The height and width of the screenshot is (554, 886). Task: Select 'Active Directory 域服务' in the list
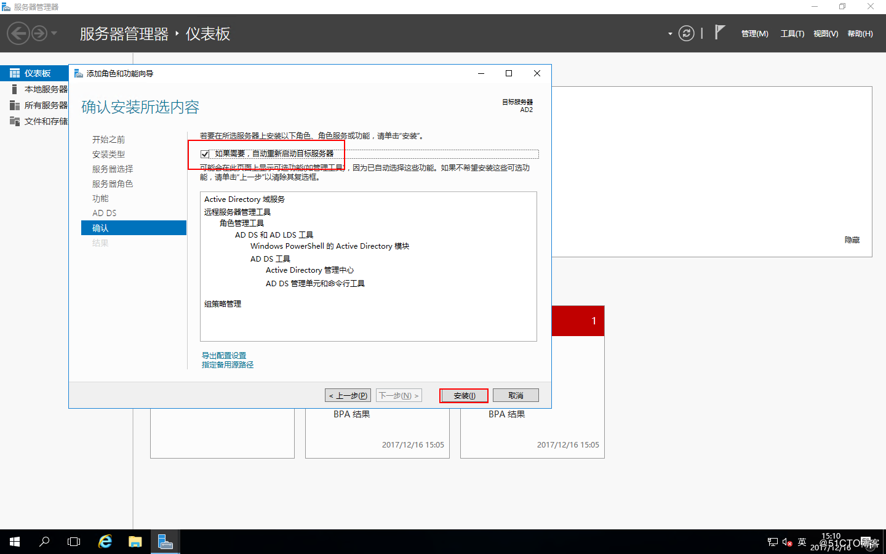(x=245, y=199)
